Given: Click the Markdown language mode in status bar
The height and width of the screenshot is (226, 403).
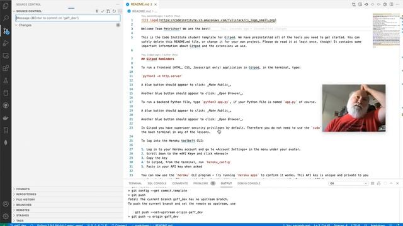Looking at the screenshot, I should pyautogui.click(x=378, y=225).
